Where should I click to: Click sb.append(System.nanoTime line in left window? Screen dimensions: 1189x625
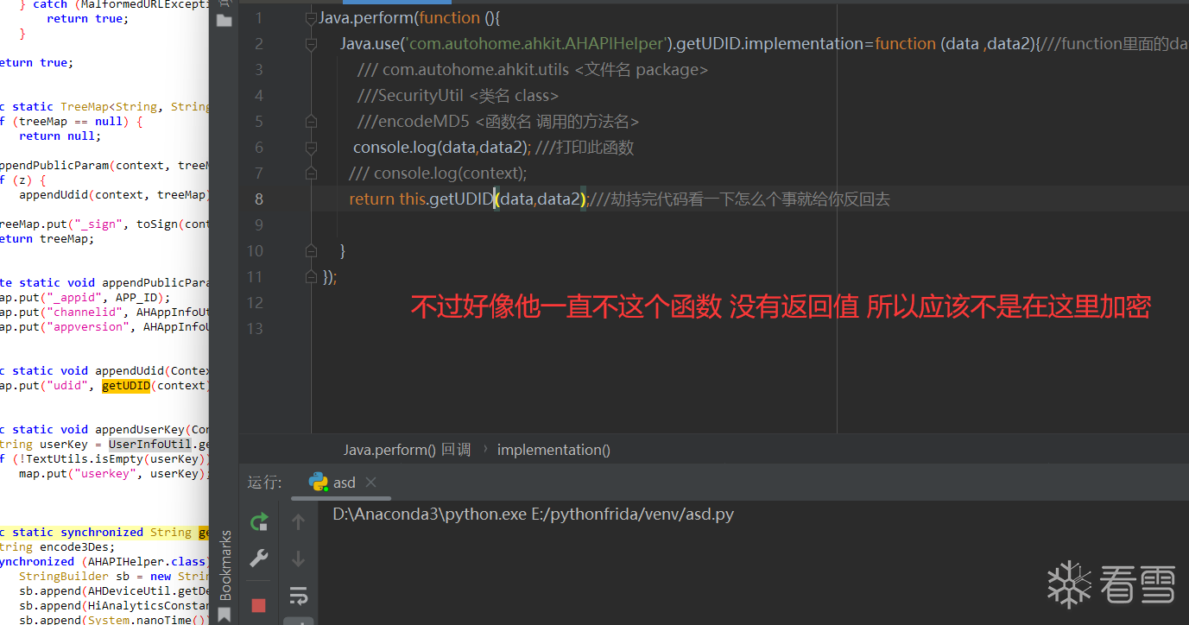(x=114, y=620)
